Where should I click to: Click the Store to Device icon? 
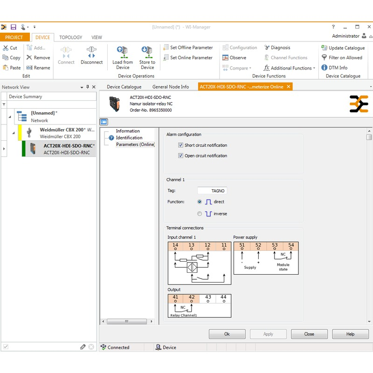point(147,52)
